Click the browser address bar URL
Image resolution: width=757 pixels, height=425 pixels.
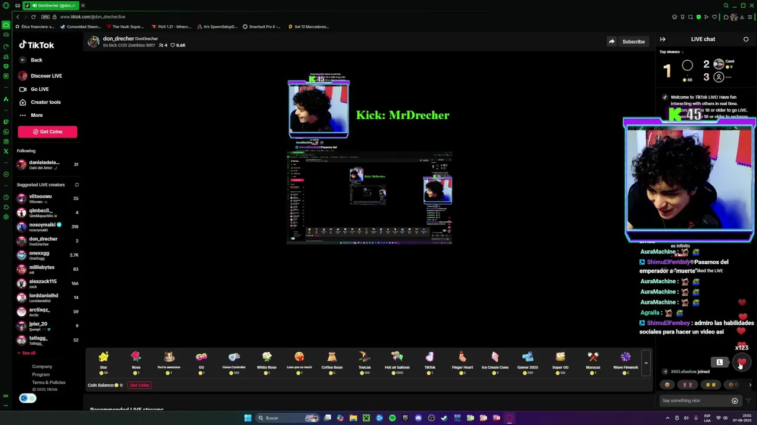point(92,17)
